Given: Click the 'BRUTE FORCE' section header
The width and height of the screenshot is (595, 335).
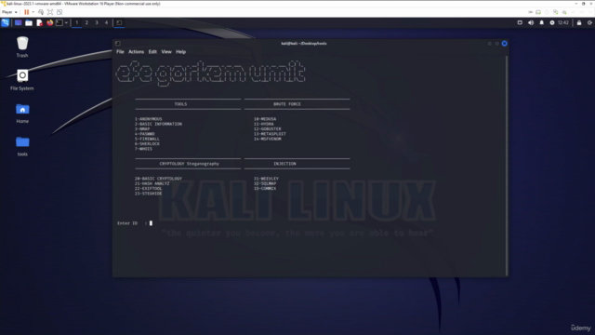Looking at the screenshot, I should pos(287,104).
